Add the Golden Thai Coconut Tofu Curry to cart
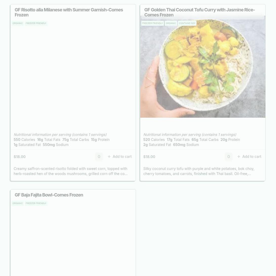The height and width of the screenshot is (276, 276). (x=249, y=157)
